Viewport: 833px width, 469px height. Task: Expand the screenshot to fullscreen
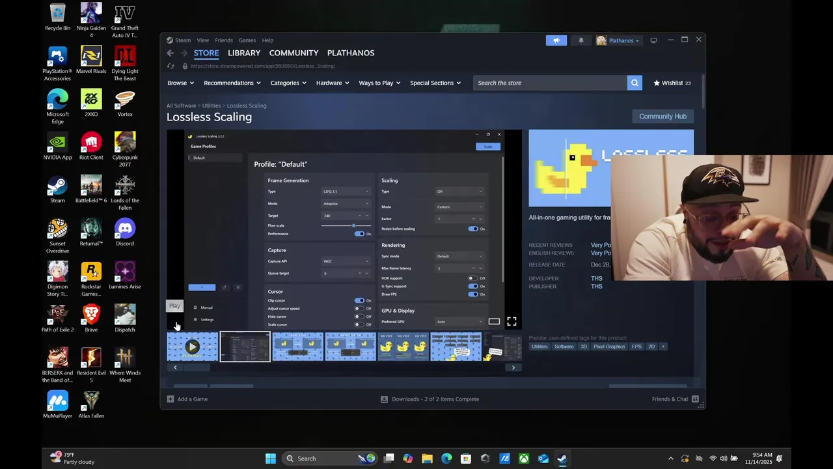[512, 321]
